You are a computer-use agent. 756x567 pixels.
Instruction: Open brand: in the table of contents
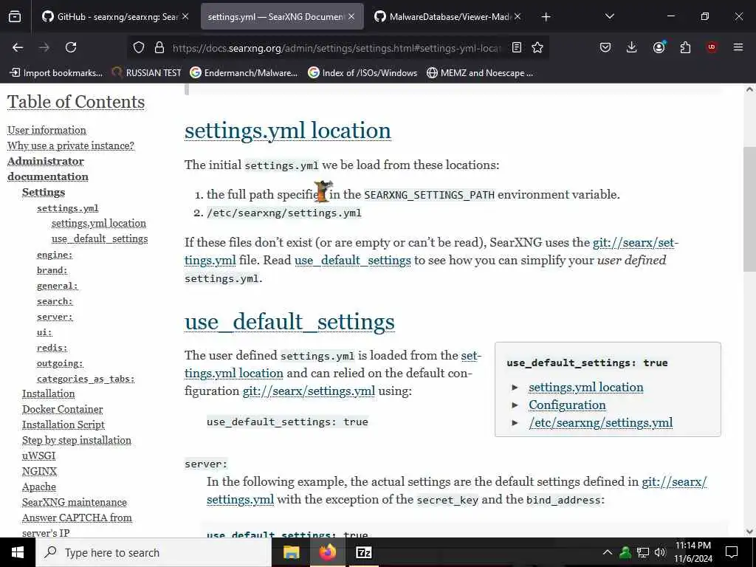coord(52,270)
